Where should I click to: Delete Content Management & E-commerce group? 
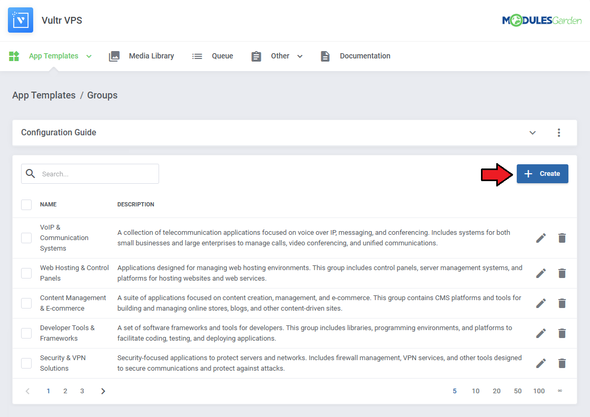(x=562, y=303)
